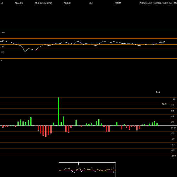This screenshot has height=177, width=177.
Task: Click the mini overview chart thumbnail
Action: tap(87, 170)
